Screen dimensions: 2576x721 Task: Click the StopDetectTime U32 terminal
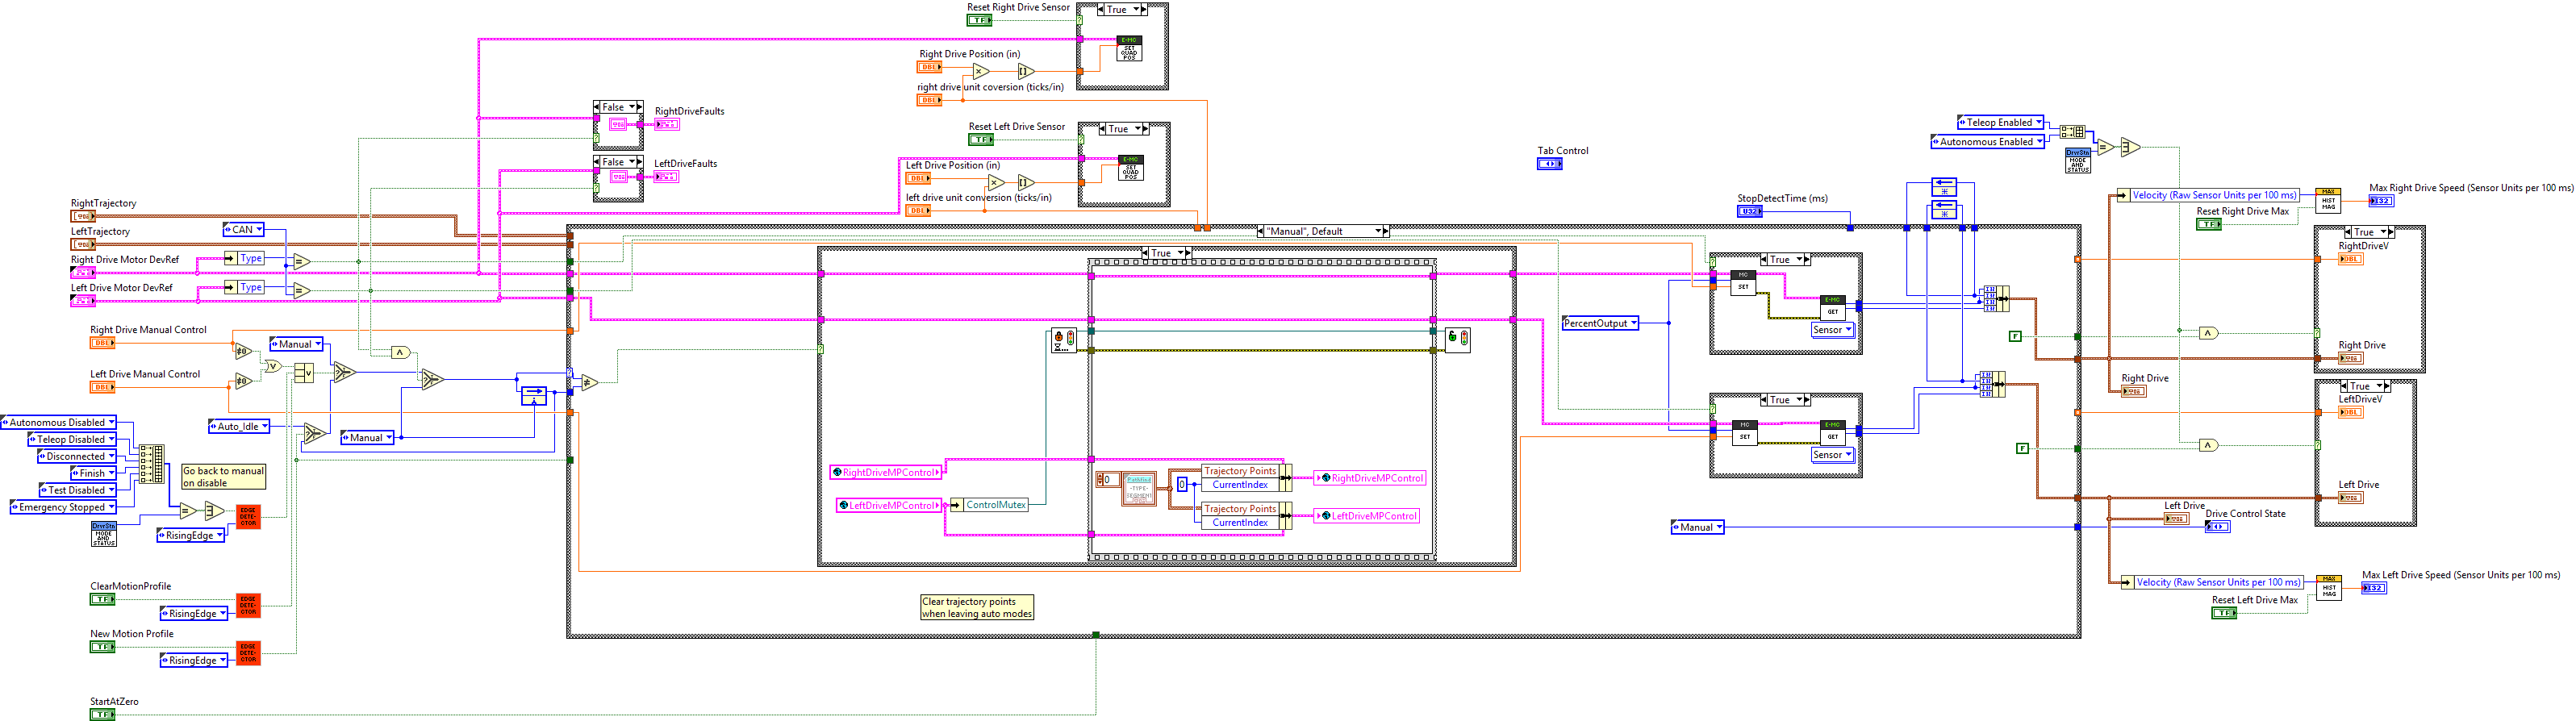(x=1749, y=212)
